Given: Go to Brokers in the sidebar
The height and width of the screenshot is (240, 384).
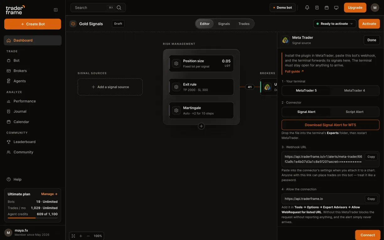Looking at the screenshot, I should coord(33,71).
